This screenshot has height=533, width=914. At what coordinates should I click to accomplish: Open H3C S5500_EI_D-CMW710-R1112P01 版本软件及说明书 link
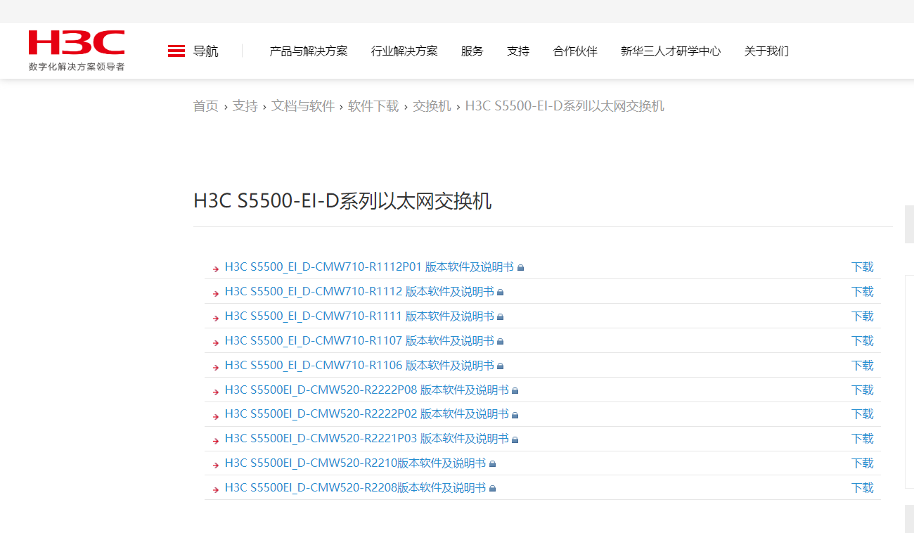pyautogui.click(x=369, y=267)
